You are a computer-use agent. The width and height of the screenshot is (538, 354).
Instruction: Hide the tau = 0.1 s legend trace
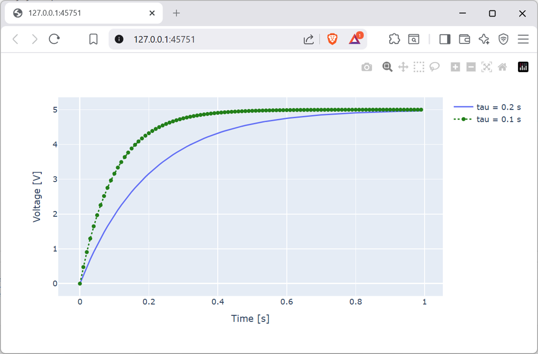point(498,120)
